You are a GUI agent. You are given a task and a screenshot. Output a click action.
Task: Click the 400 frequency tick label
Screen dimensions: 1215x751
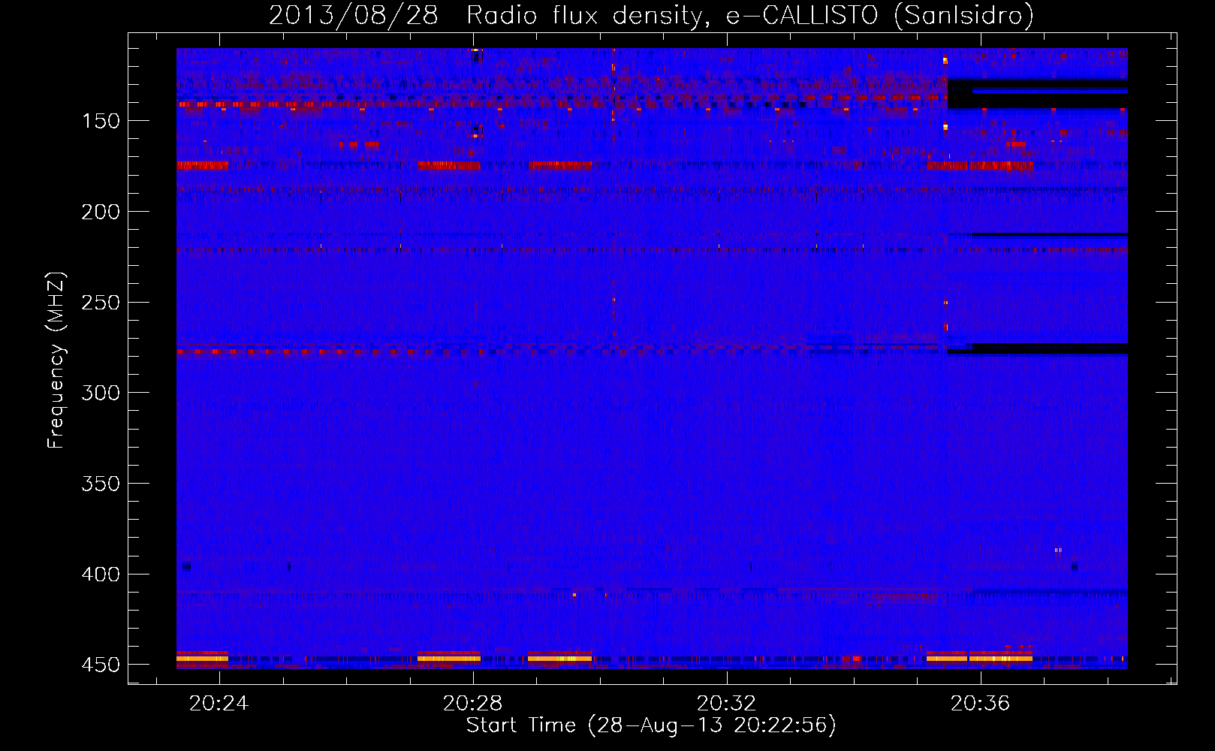point(100,575)
